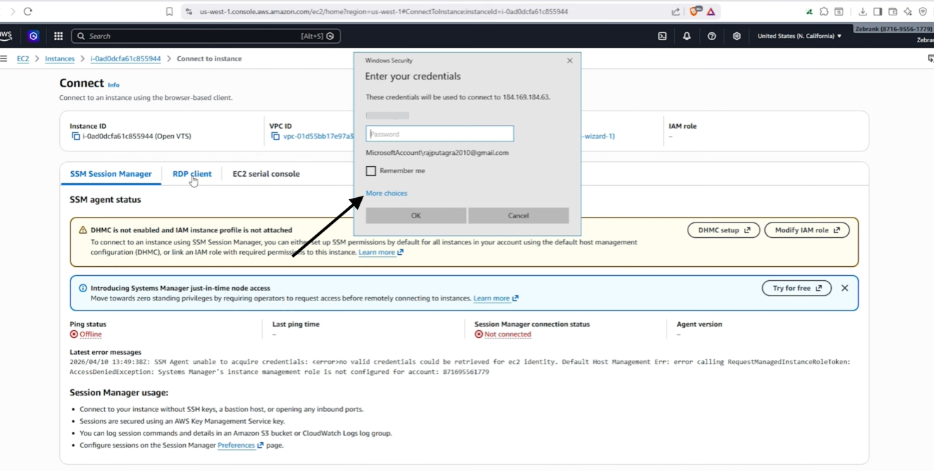Click the Modify IAM role button
This screenshot has width=934, height=471.
[807, 230]
